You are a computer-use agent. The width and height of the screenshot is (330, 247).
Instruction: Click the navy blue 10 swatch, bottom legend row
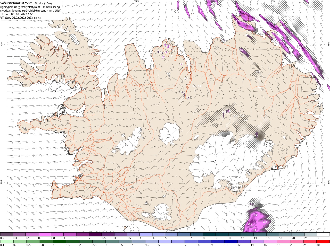tap(231, 242)
